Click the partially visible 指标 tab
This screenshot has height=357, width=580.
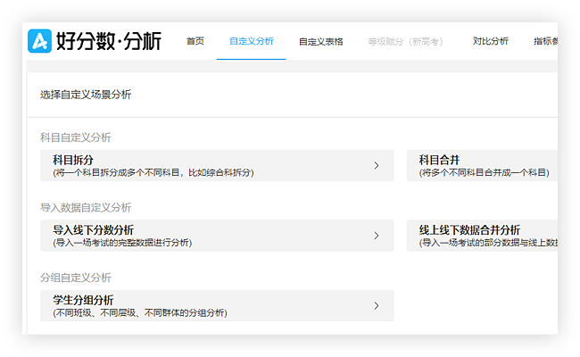click(x=545, y=41)
